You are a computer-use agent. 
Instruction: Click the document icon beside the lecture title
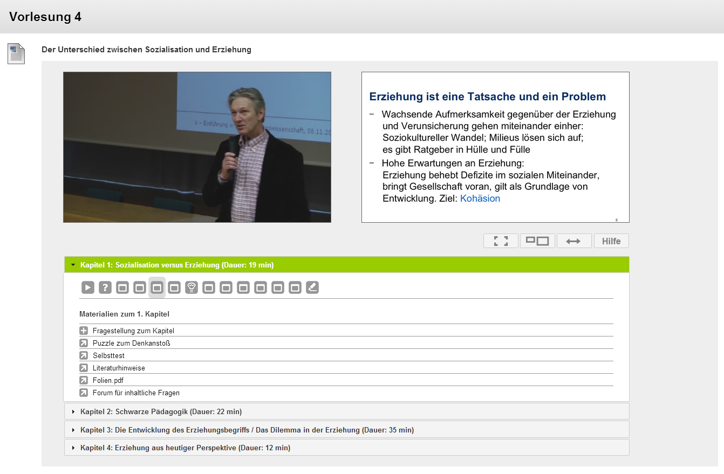pos(16,54)
